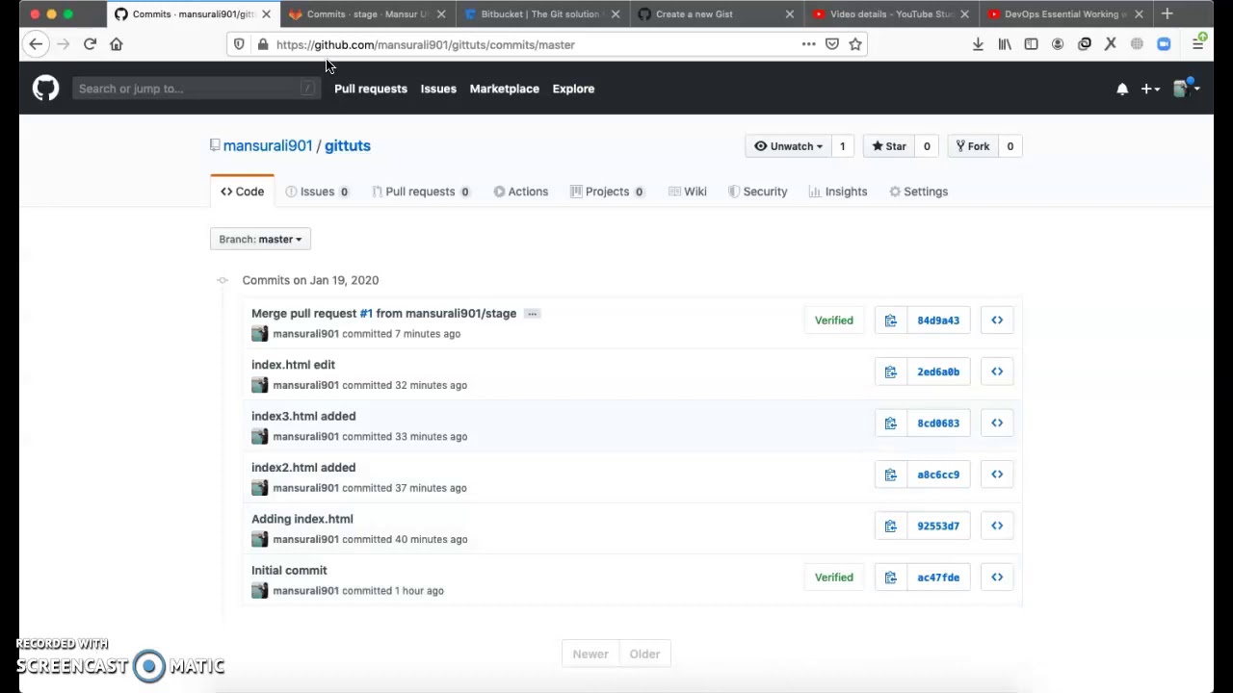Open Pull requests in top navigation
Screen dimensions: 1233x693
click(x=371, y=89)
